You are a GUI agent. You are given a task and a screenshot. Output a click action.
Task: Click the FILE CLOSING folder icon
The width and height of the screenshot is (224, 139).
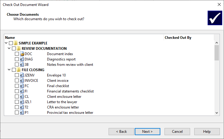18,70
